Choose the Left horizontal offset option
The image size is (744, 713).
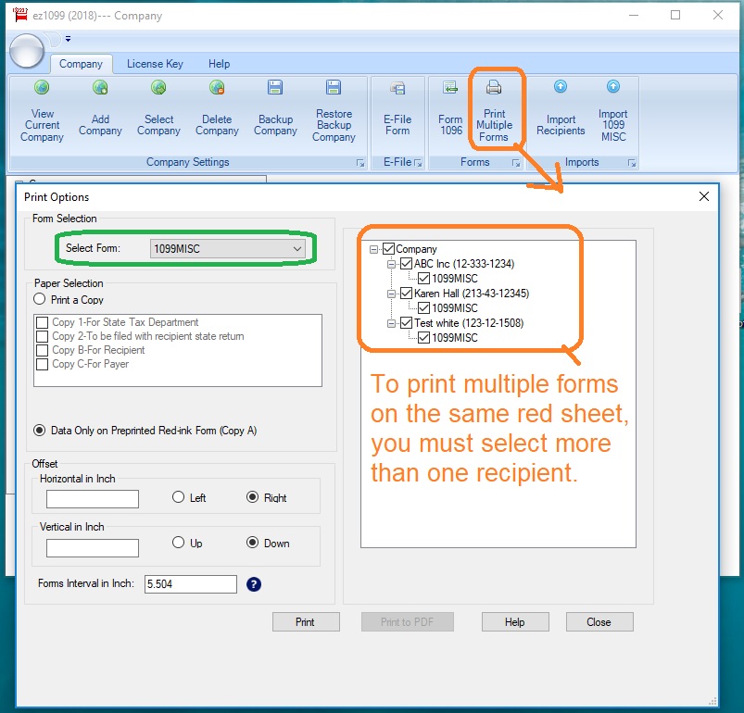179,497
